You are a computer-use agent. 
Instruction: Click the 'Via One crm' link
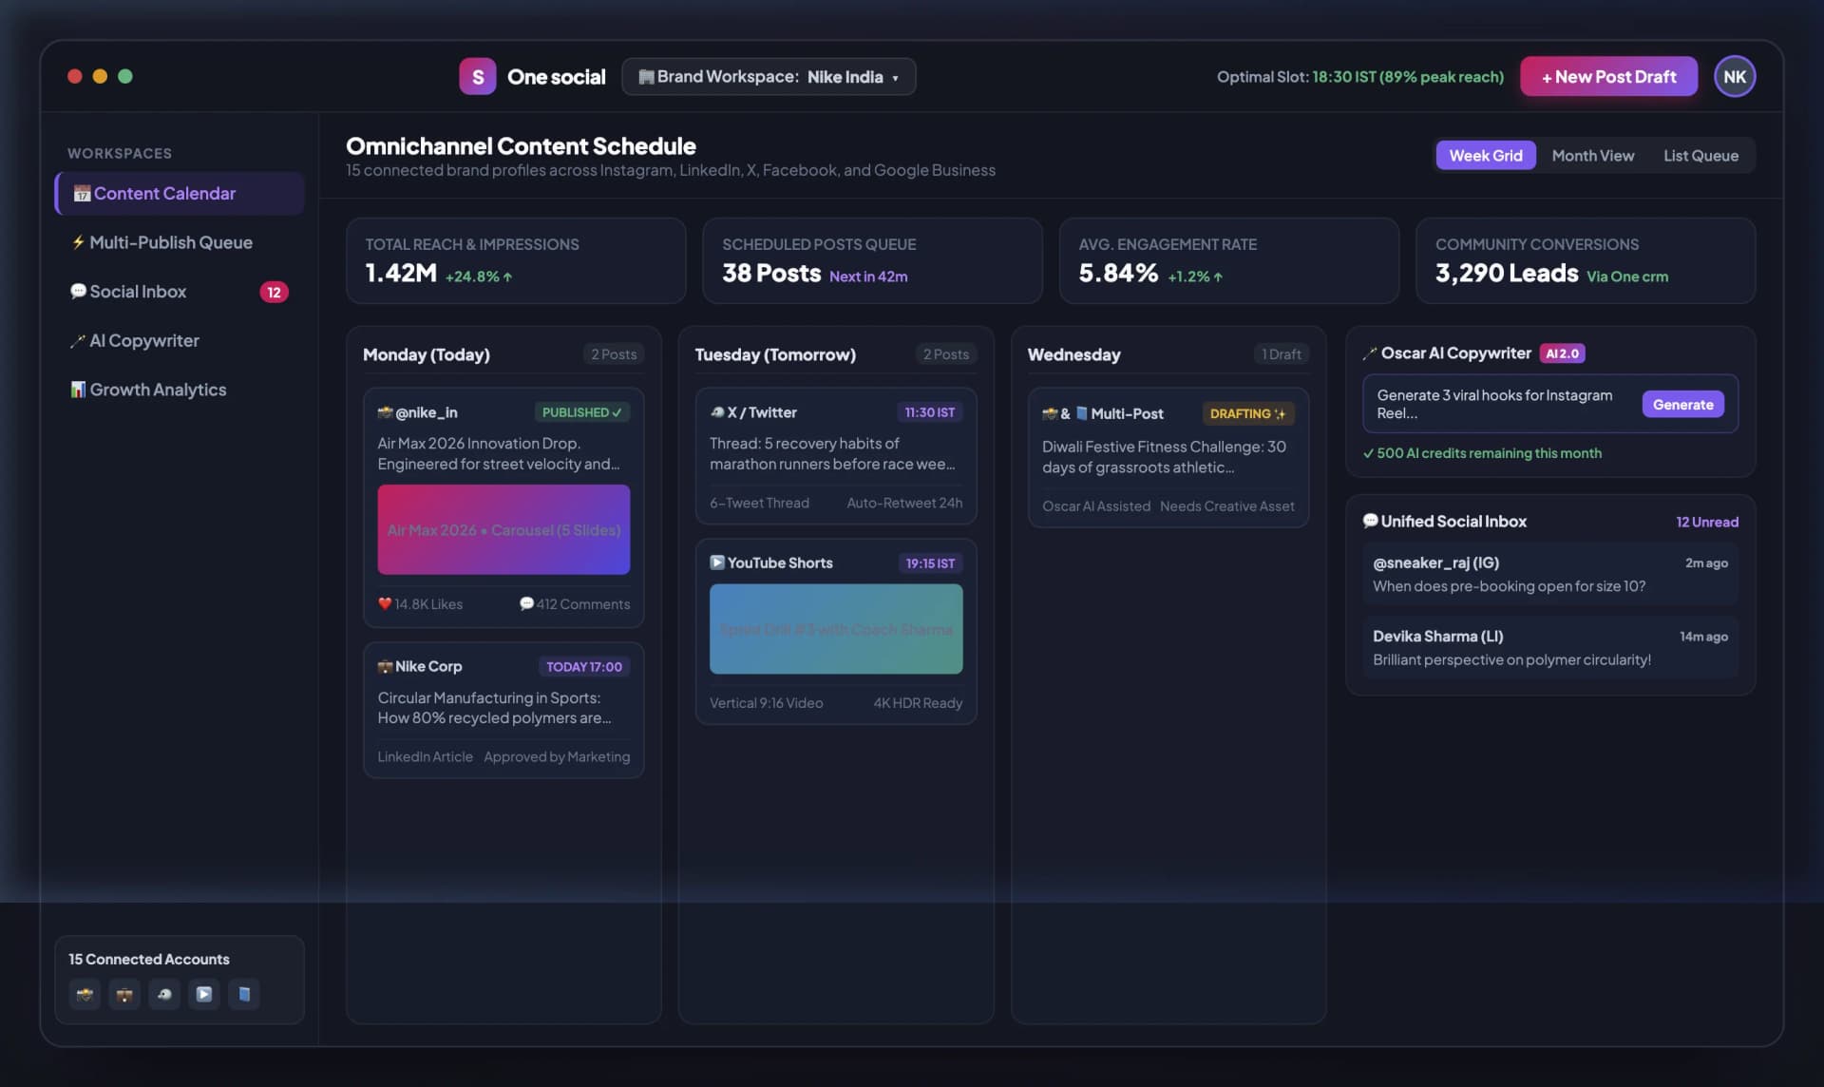(x=1626, y=277)
